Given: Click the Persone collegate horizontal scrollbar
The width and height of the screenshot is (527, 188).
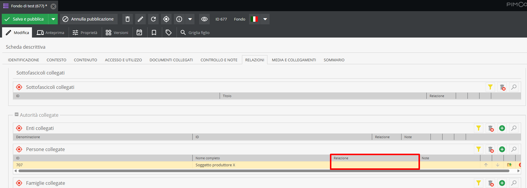Looking at the screenshot, I should [x=264, y=171].
